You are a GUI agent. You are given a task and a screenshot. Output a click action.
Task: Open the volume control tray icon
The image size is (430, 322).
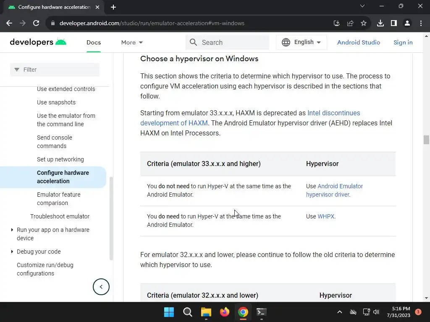pos(376,312)
